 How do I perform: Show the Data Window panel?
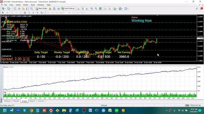(19, 9)
